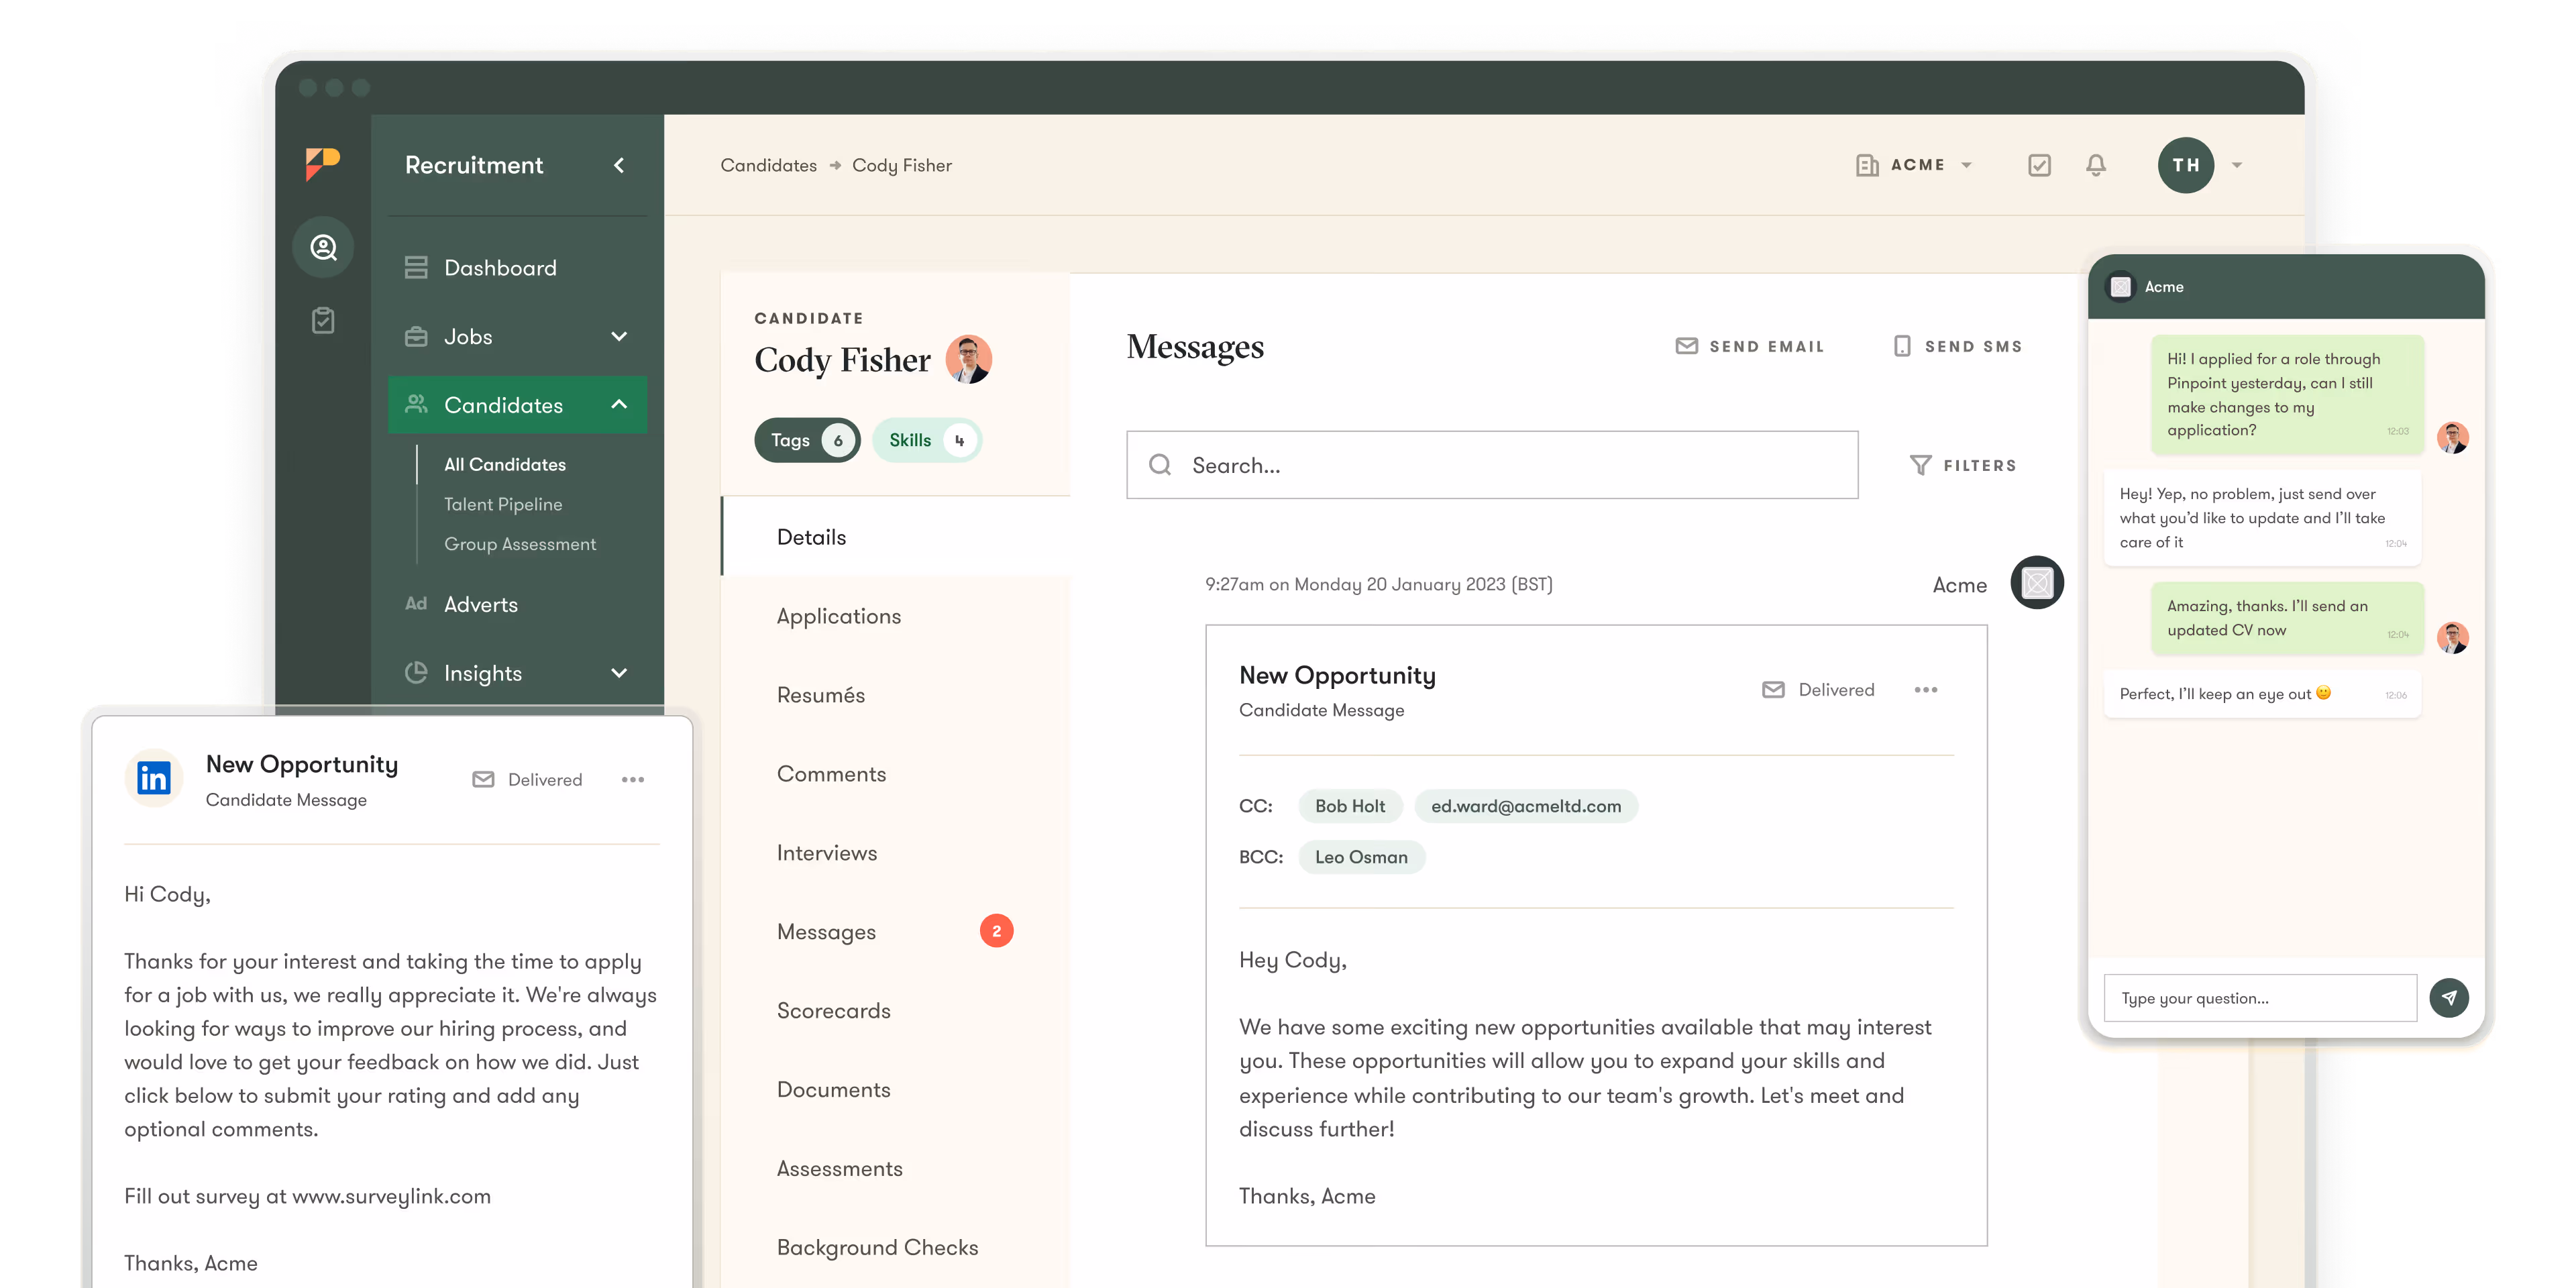Click the LinkedIn icon on message card
Viewport: 2576px width, 1288px height.
click(x=154, y=778)
